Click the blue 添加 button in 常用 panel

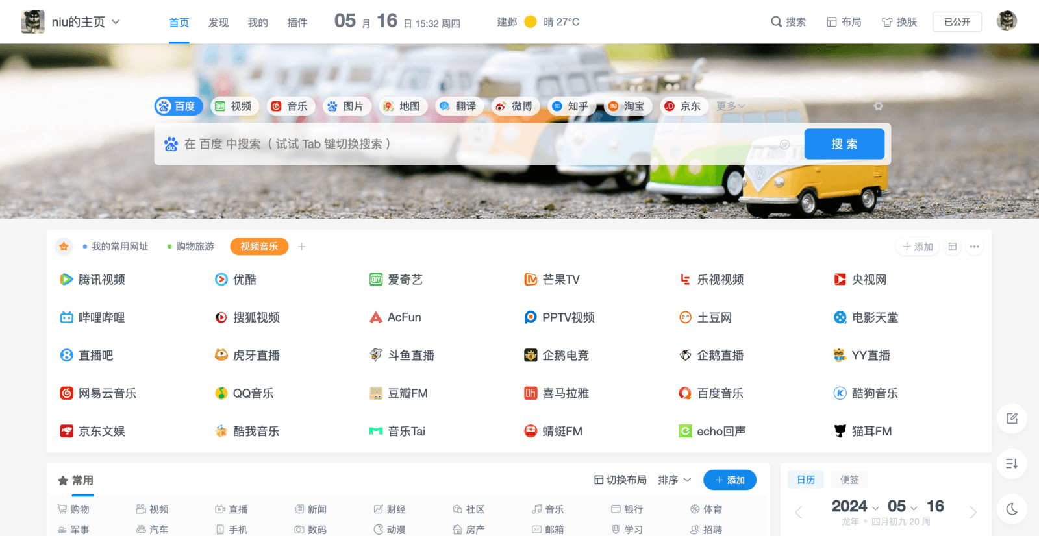730,480
